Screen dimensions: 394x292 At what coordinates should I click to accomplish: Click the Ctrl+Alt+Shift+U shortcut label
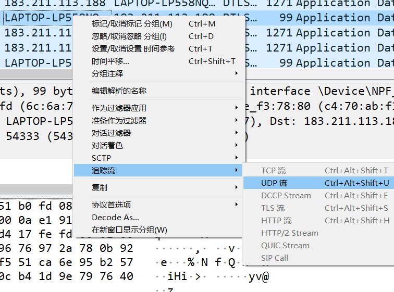(357, 183)
